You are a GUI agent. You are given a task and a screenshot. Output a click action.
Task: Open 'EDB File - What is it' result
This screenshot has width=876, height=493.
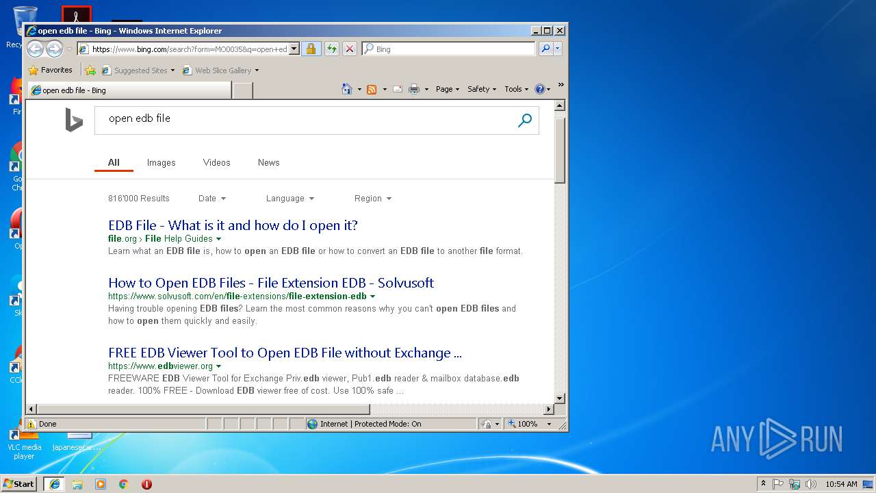tap(233, 225)
